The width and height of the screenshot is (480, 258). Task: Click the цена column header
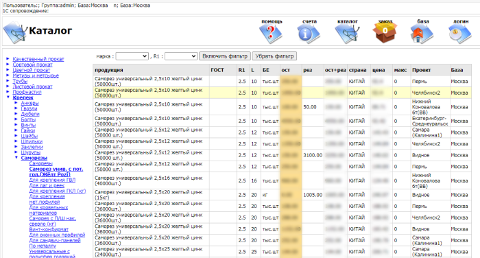point(379,70)
